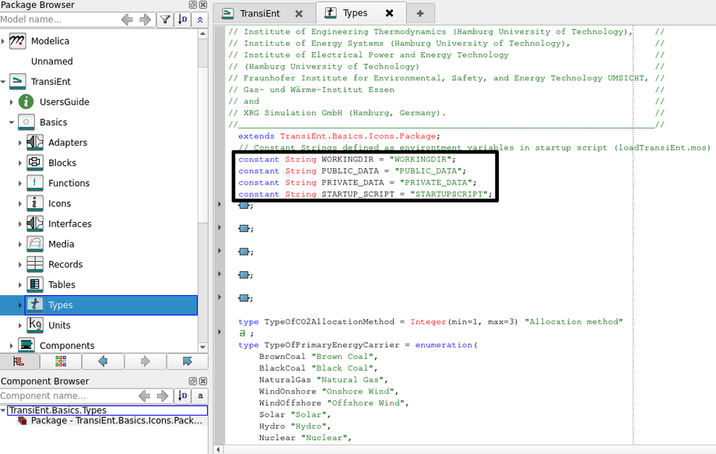Undock the Component Browser panel
This screenshot has height=454, width=716.
point(193,381)
